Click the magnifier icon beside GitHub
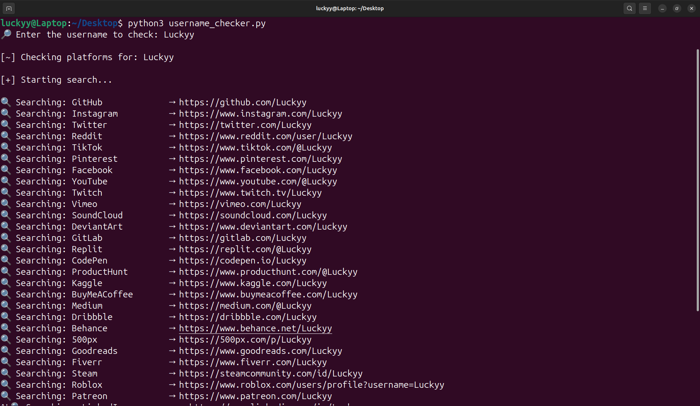The image size is (700, 406). tap(6, 102)
